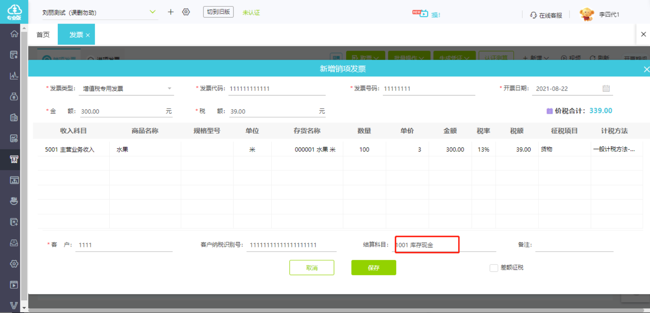Click the unit price cell showing 3

(407, 149)
